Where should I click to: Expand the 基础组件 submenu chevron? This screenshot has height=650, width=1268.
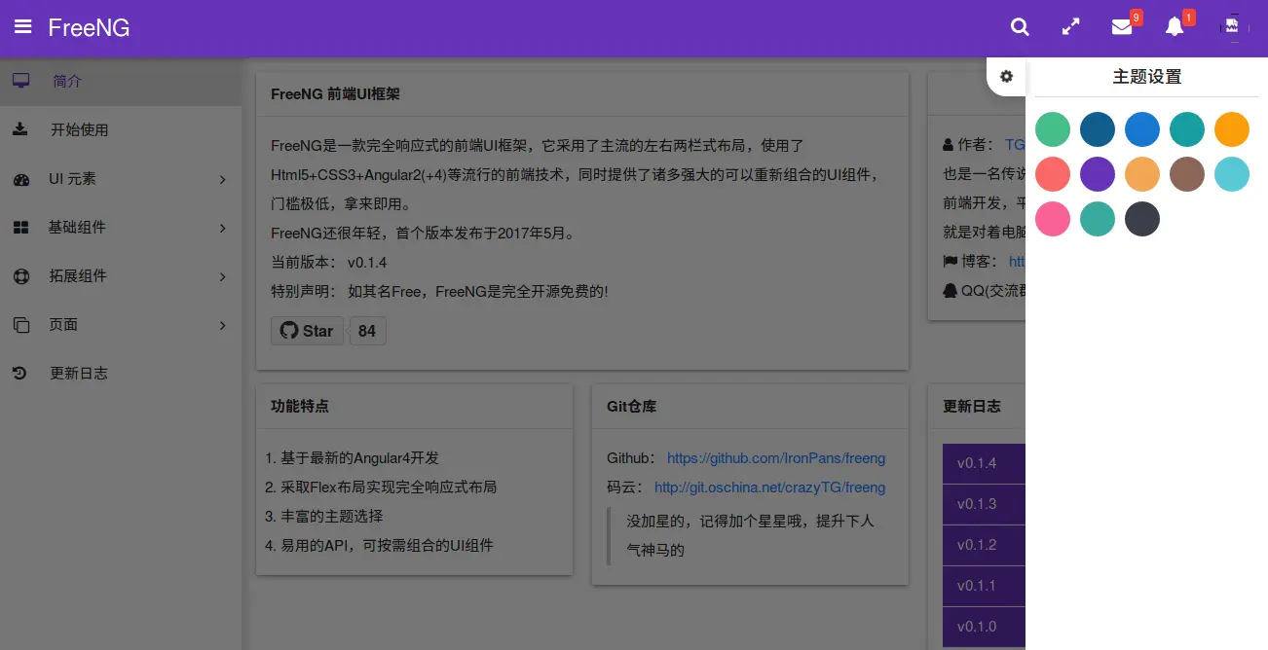coord(222,228)
